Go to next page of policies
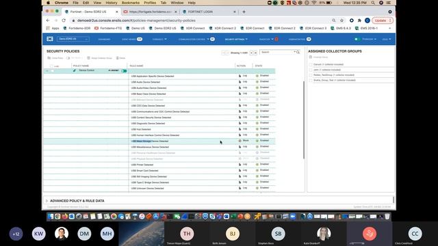This screenshot has height=246, width=438. (251, 53)
